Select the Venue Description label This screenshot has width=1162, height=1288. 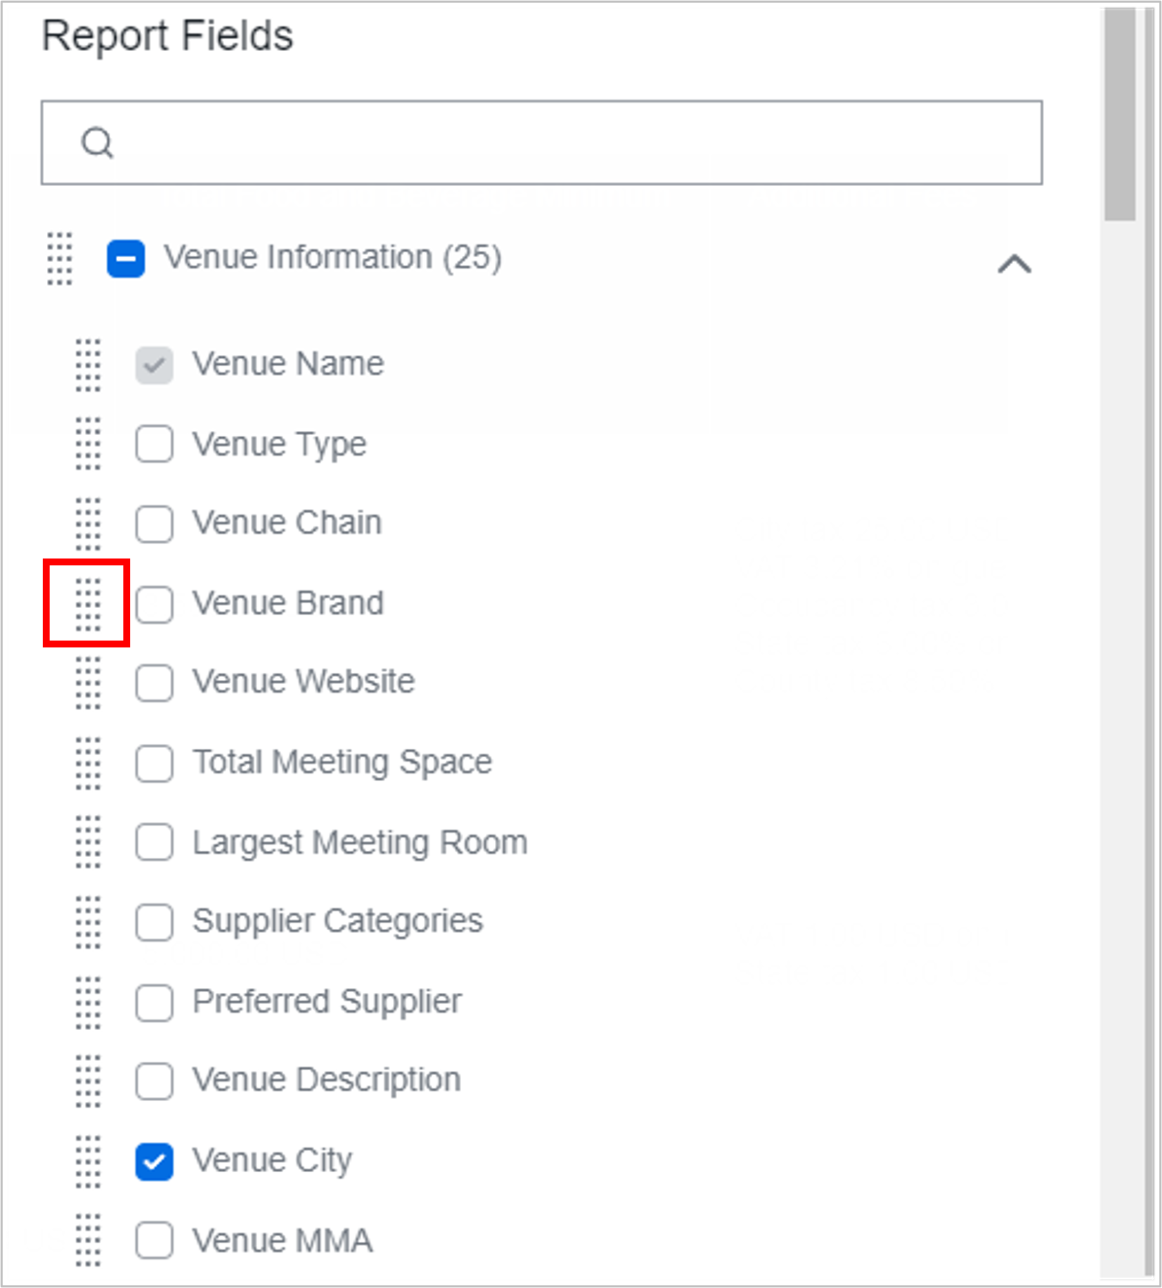[327, 1081]
